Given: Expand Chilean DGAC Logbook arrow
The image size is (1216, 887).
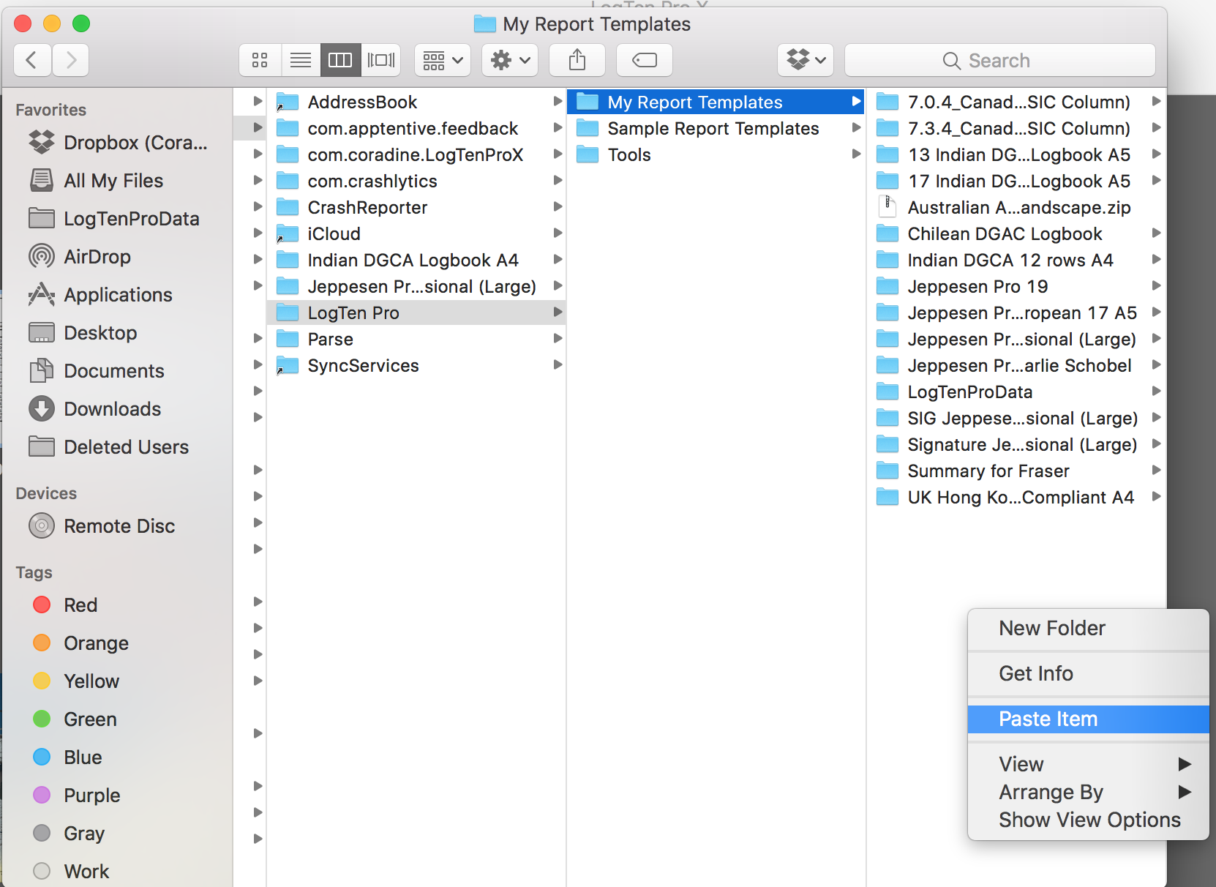Looking at the screenshot, I should [x=1156, y=233].
